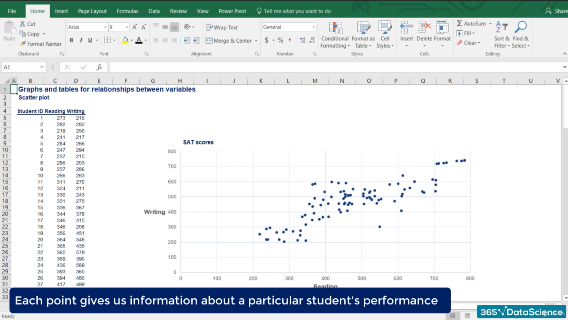The image size is (568, 320).
Task: Toggle Italic formatting
Action: (x=81, y=40)
